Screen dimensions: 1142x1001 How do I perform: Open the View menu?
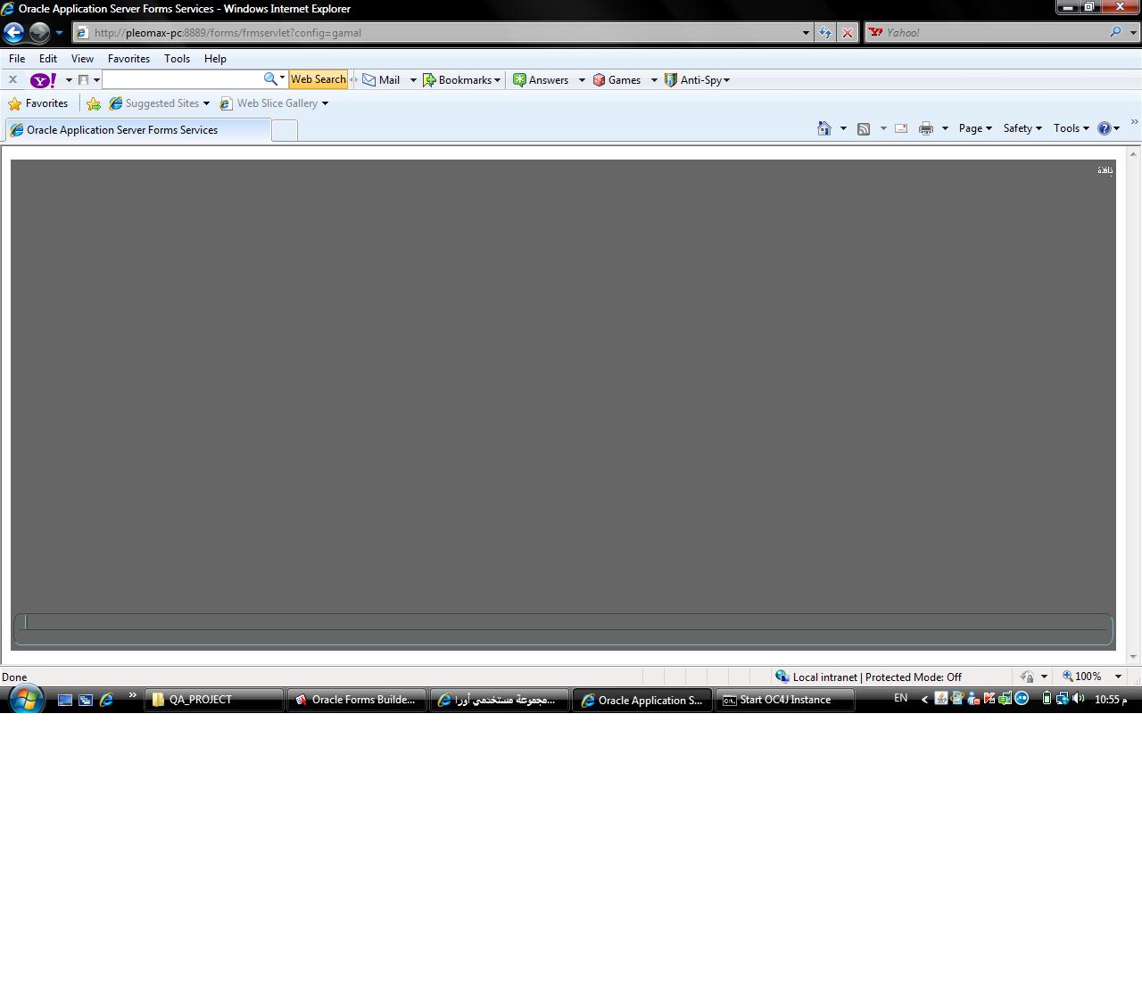[82, 59]
